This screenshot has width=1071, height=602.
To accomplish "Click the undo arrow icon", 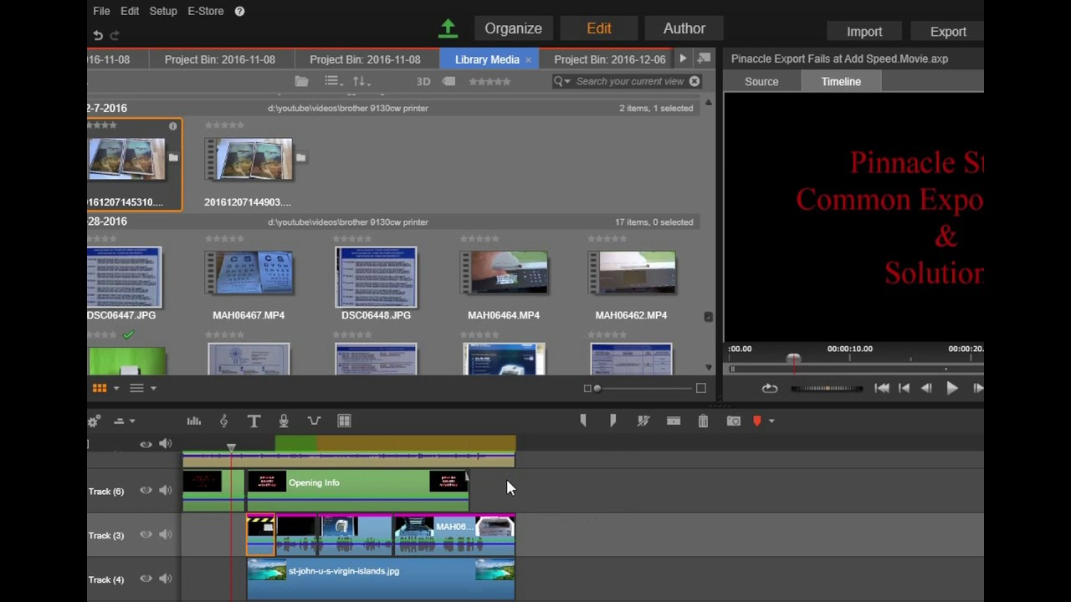I will pos(98,35).
